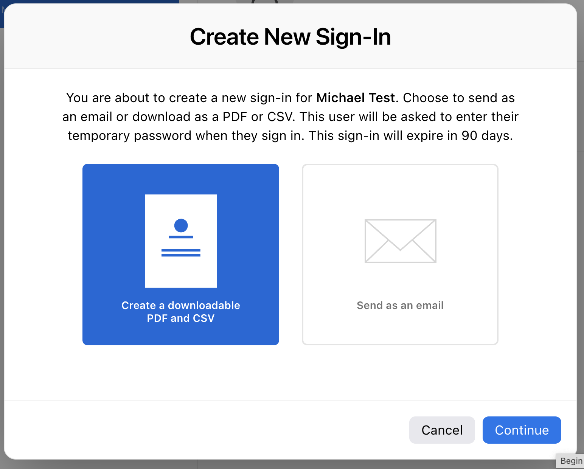Click the white document icon in the blue card
This screenshot has height=469, width=584.
[x=181, y=241]
